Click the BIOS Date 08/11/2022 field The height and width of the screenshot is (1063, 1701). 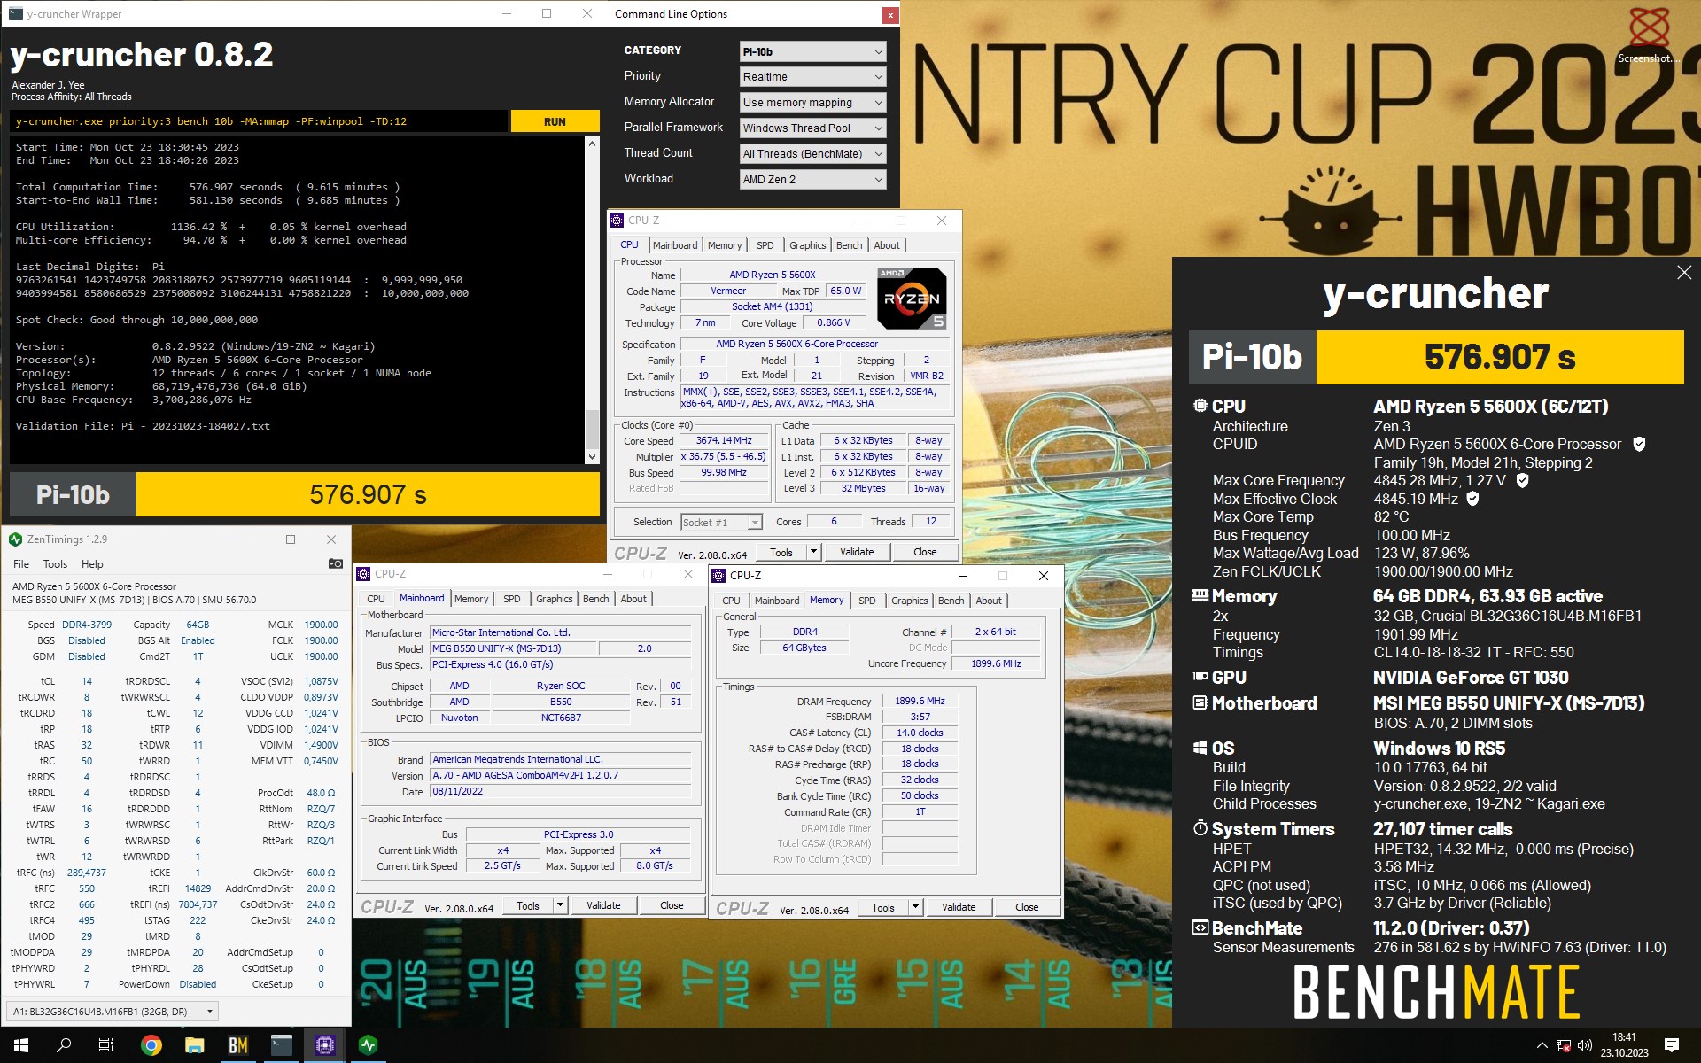[x=560, y=791]
